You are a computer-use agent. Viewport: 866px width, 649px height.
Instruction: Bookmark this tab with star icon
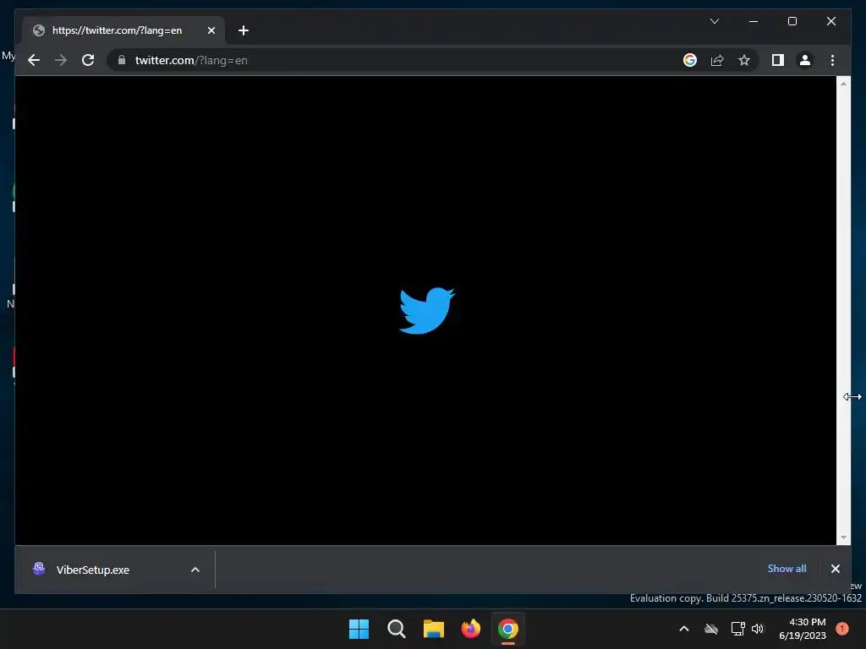[x=744, y=60]
